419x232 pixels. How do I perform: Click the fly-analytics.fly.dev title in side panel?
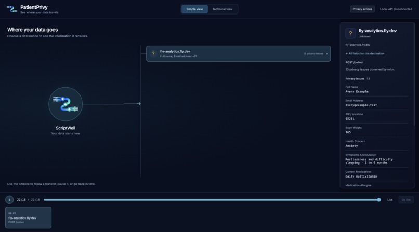click(x=377, y=31)
